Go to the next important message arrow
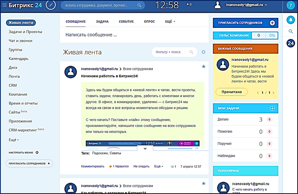Image resolution: width=298 pixels, height=194 pixels. tap(273, 93)
